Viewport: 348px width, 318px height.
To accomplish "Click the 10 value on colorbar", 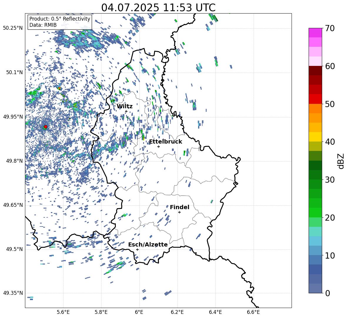I will [330, 255].
